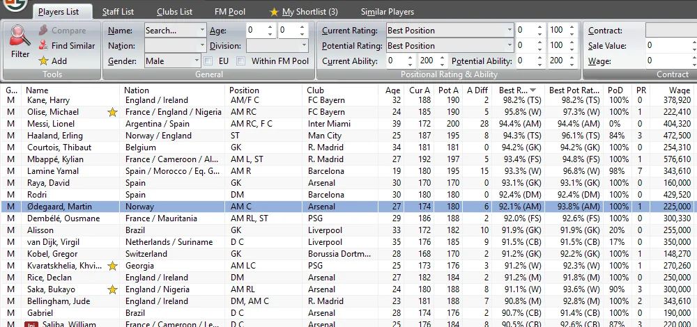Click shortlist star next to Kvaratskhelia
Screen dimensions: 697x327
tap(113, 266)
